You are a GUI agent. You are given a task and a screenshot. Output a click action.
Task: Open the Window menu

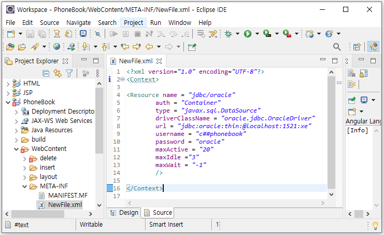(179, 22)
